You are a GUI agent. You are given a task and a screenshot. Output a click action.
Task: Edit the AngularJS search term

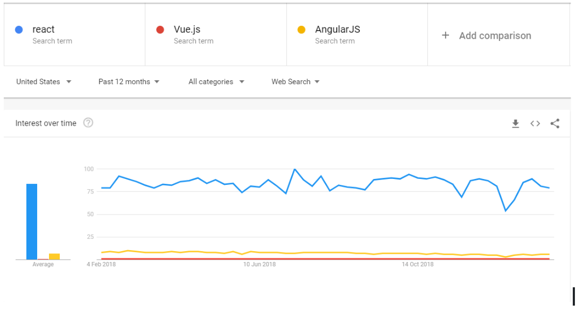tap(357, 34)
